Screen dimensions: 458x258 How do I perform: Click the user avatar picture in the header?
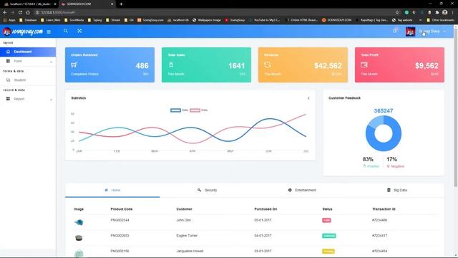tap(410, 32)
